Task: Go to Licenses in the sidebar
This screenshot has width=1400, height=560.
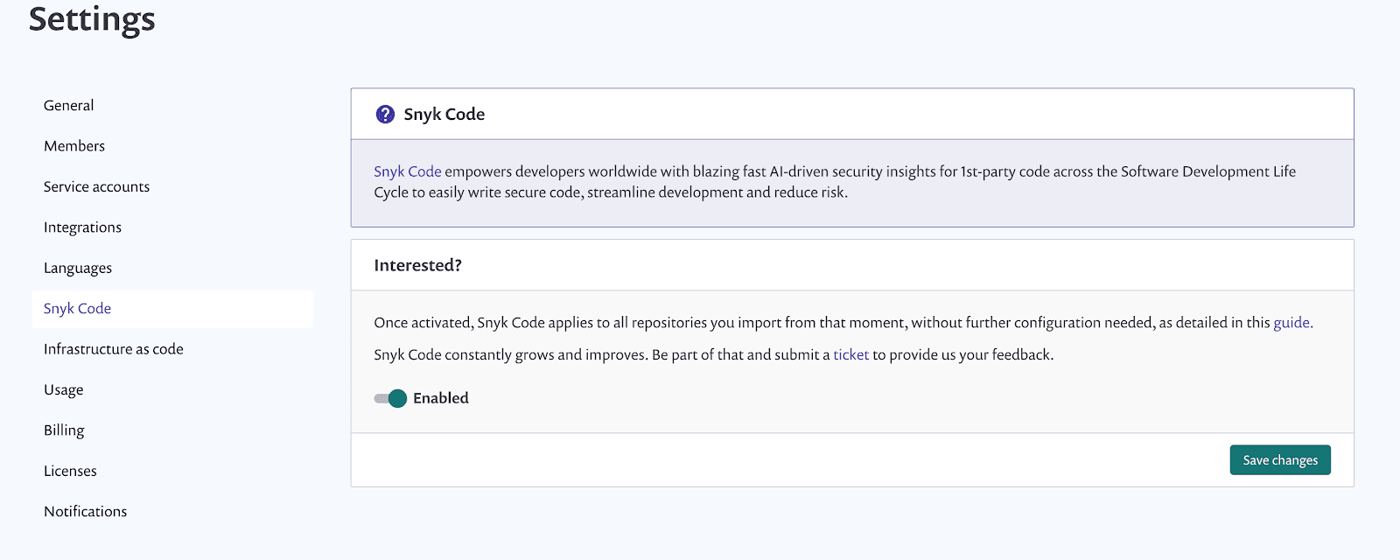Action: [x=70, y=471]
